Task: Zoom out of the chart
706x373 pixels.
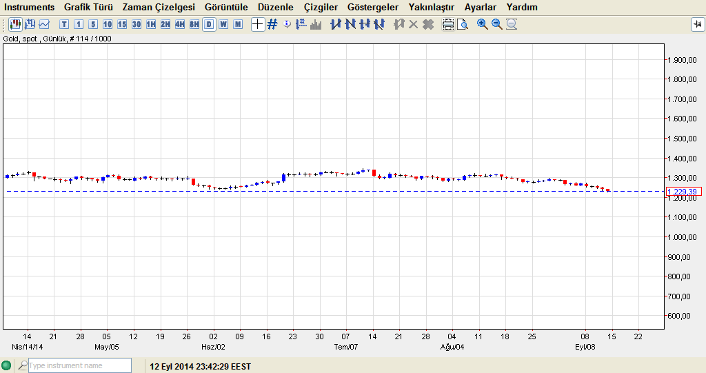Action: click(496, 24)
